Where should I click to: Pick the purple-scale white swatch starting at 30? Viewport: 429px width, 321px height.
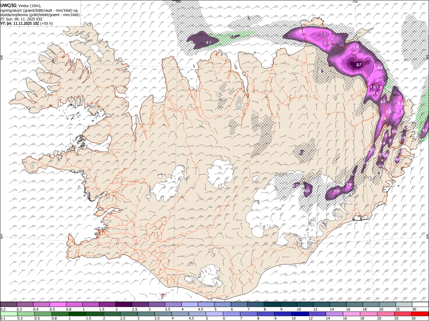[x=420, y=304]
